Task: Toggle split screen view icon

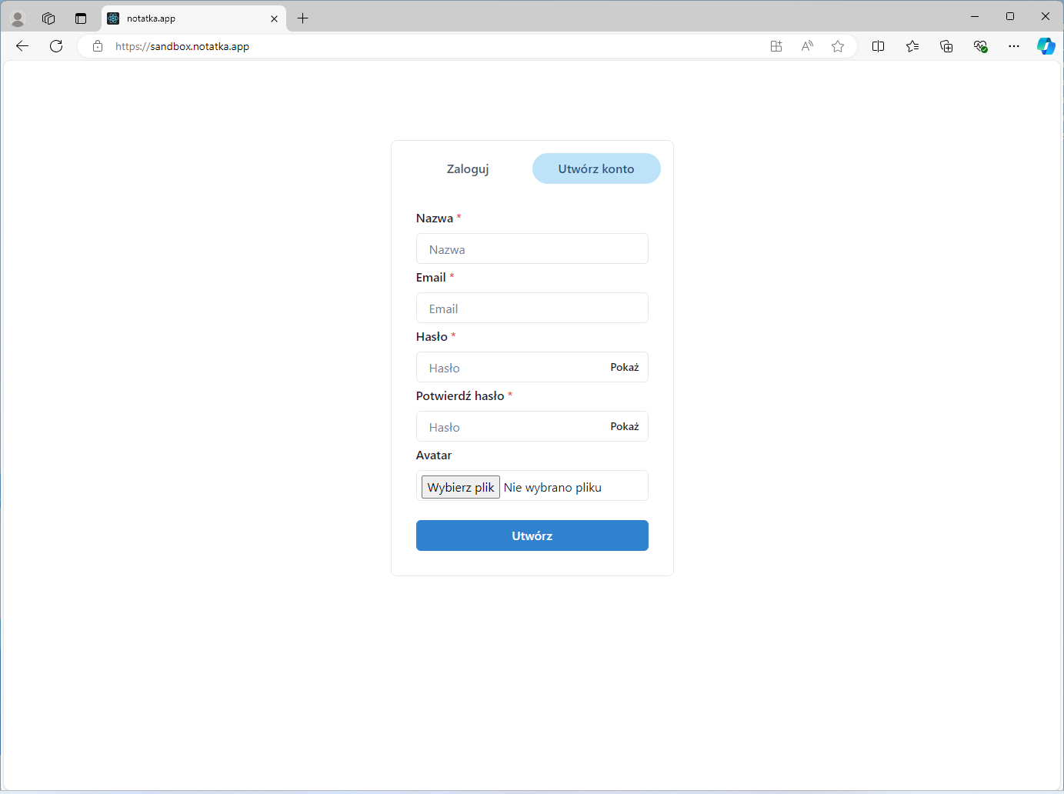Action: pyautogui.click(x=878, y=46)
